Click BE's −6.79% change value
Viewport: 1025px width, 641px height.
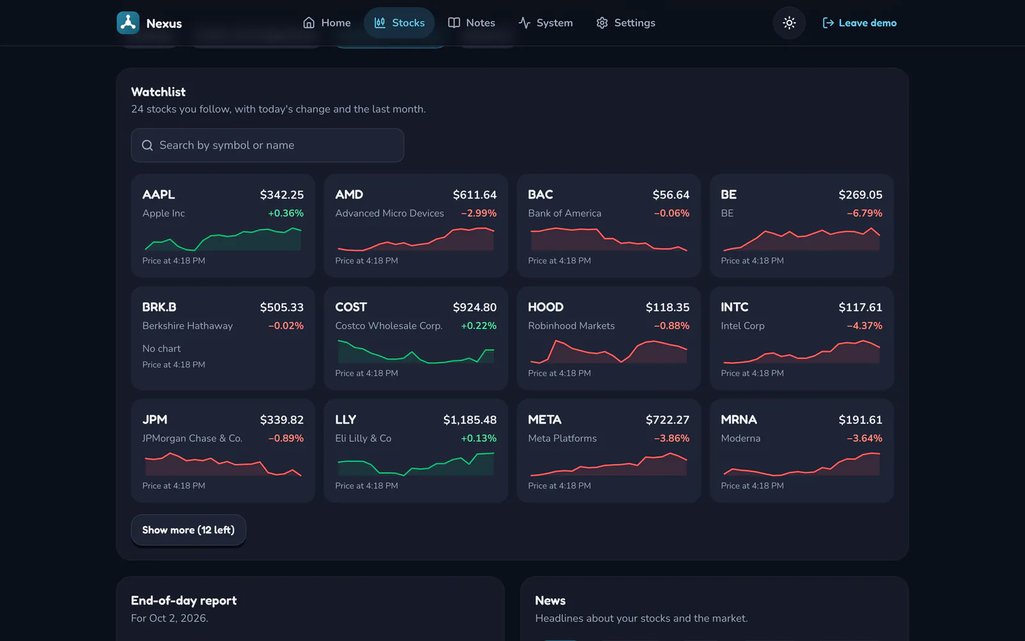pyautogui.click(x=864, y=213)
